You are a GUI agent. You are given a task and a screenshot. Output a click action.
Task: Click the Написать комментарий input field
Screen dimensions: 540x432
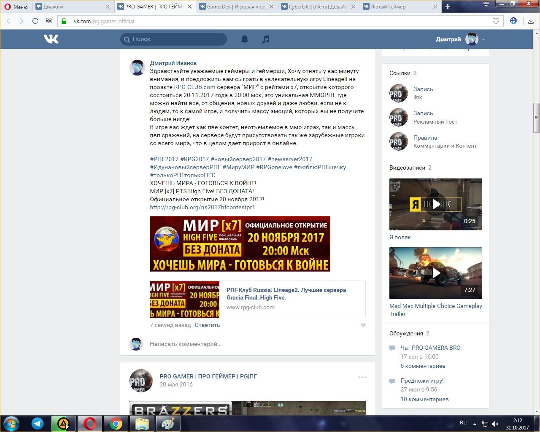(257, 344)
